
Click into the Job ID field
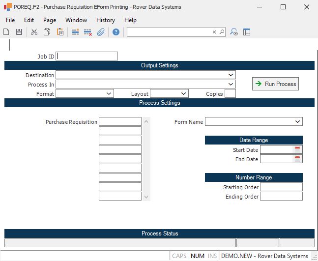coord(87,56)
